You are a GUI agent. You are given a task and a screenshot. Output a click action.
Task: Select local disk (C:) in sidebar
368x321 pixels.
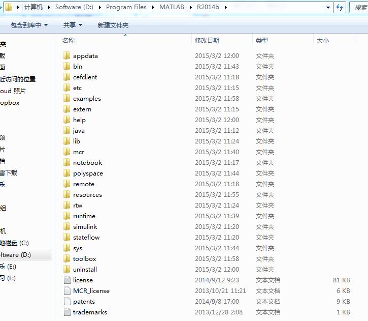pyautogui.click(x=15, y=243)
